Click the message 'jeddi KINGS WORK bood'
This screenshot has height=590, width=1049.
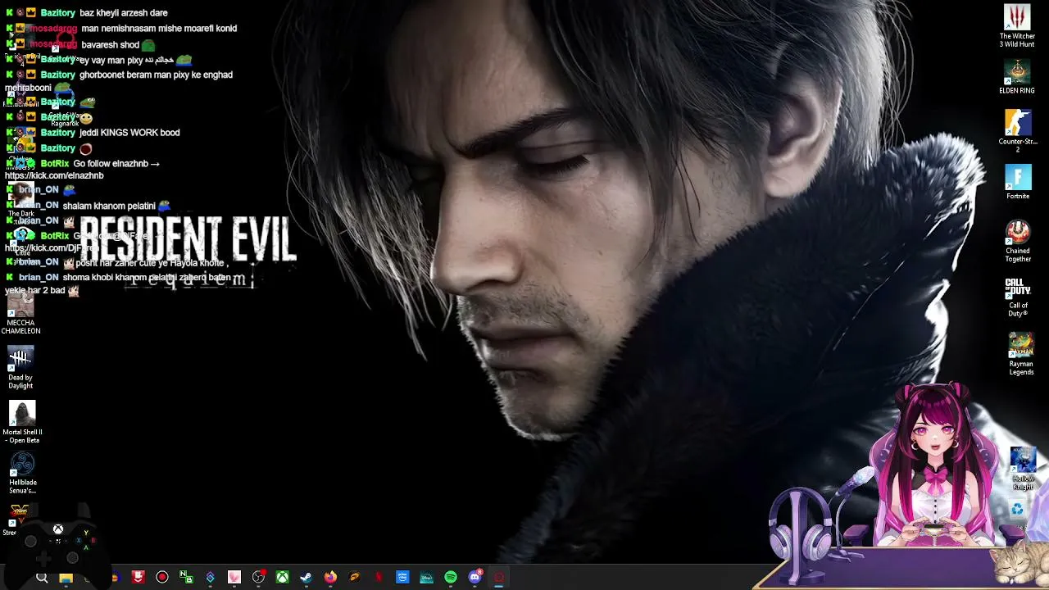129,133
